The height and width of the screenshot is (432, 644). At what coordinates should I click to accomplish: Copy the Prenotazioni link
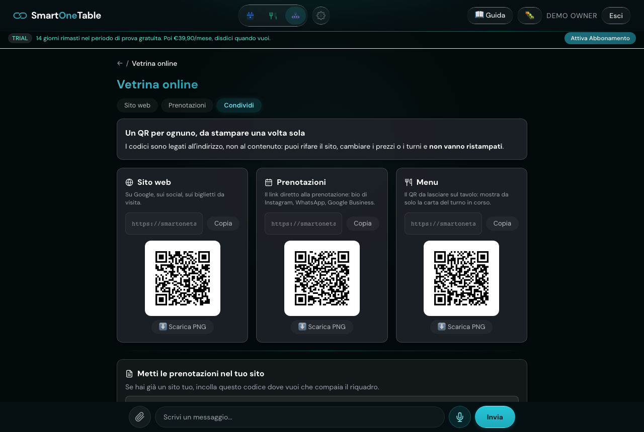[363, 224]
